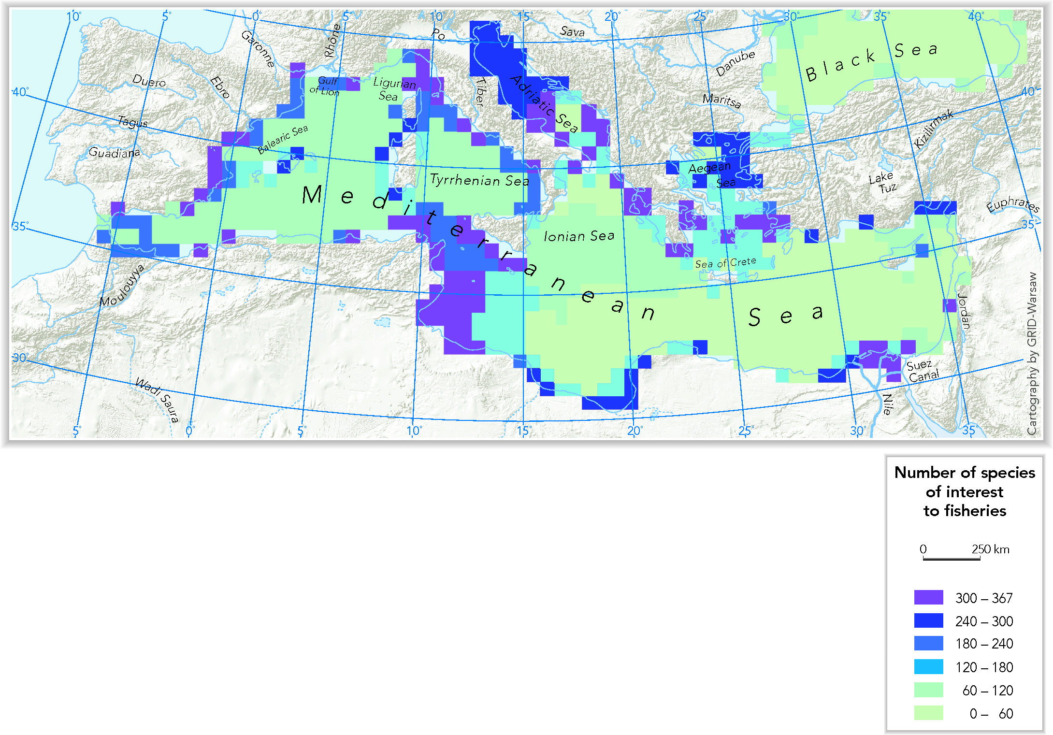Screen dimensions: 1053x735
Task: Click the Tyrrhenian Sea label
Action: 479,180
